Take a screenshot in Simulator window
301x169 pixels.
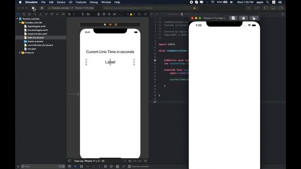coord(233,18)
